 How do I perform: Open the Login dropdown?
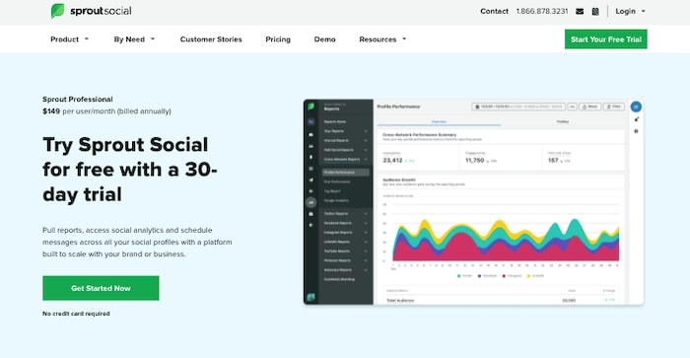(x=630, y=11)
